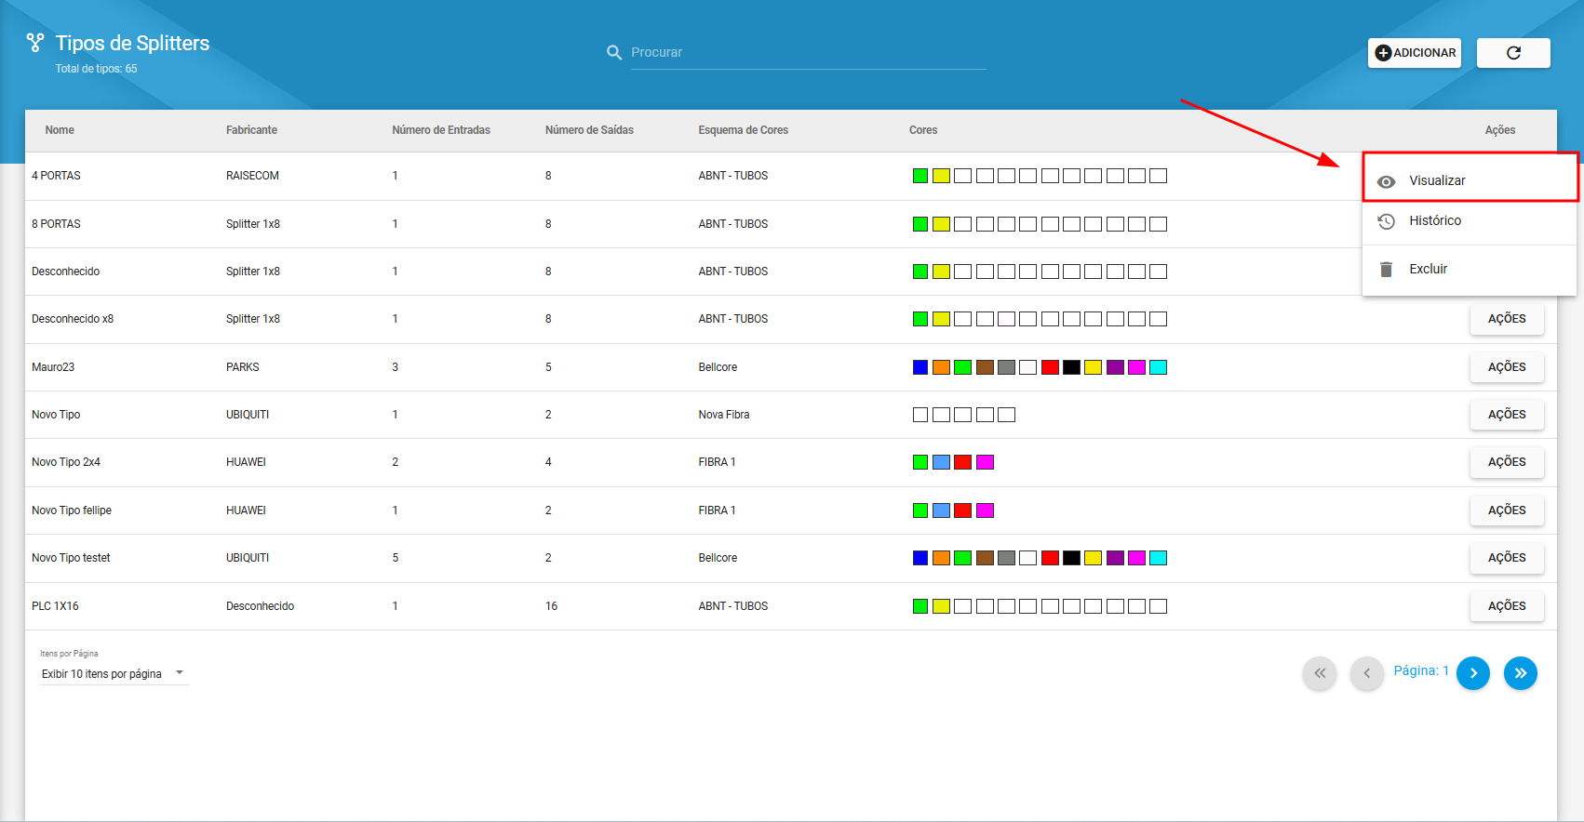The image size is (1584, 822).
Task: Click the RAISECOM manufacturer cell
Action: pos(252,176)
